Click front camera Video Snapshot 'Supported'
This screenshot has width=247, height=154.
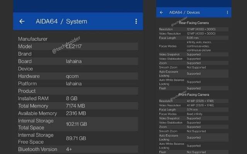pos(194,118)
